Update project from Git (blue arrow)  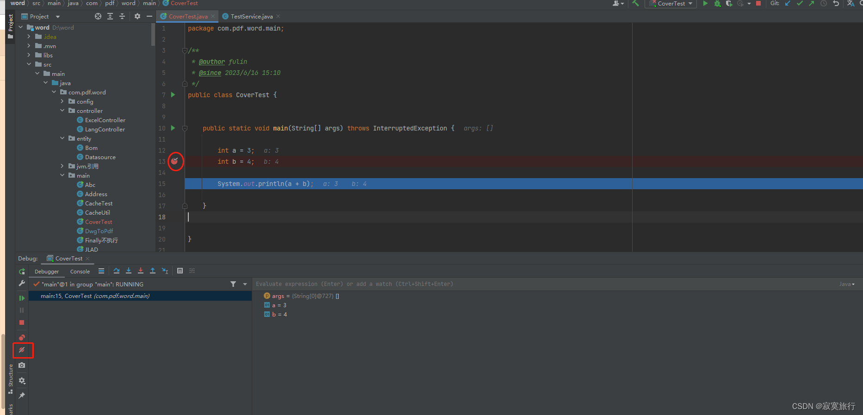(x=788, y=4)
